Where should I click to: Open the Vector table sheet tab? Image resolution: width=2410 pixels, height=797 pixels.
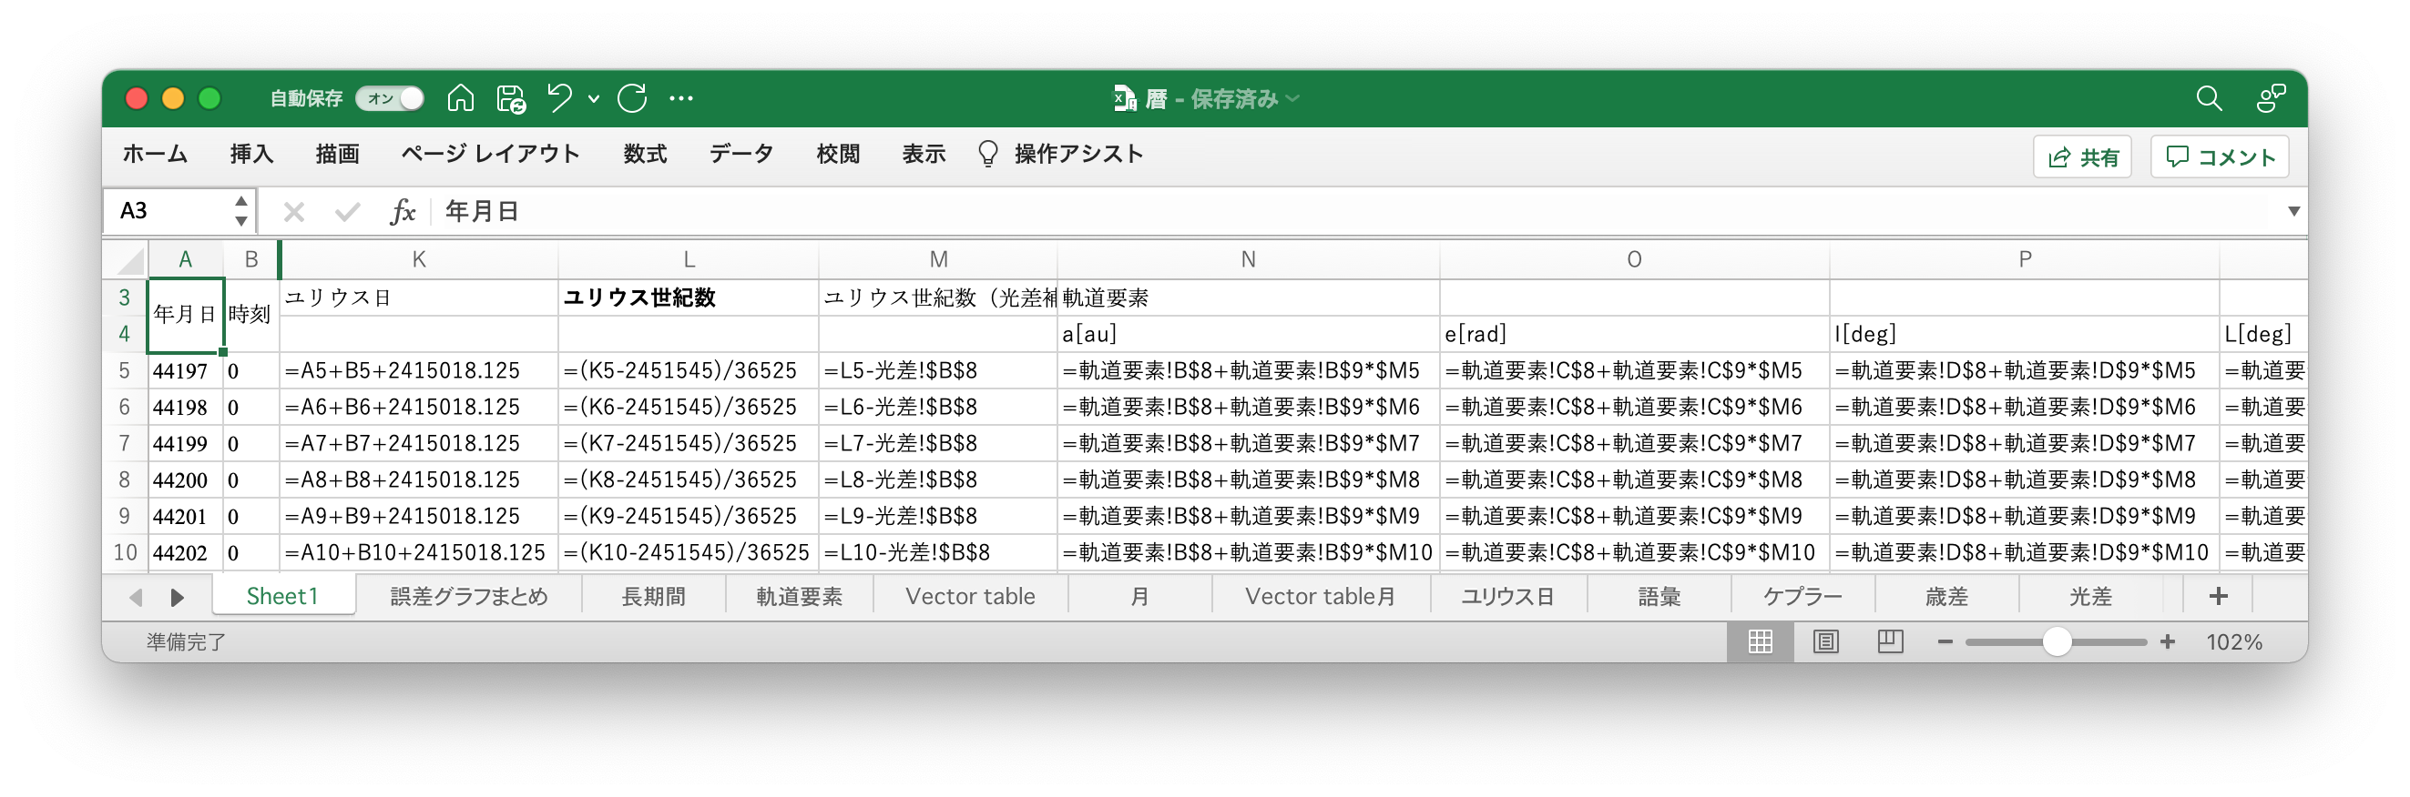(x=970, y=596)
